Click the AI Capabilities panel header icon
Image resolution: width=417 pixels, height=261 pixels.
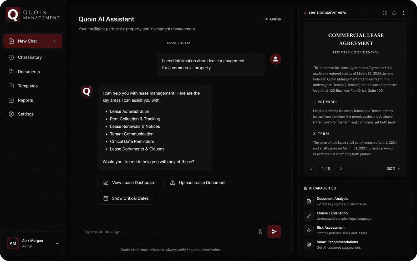306,188
